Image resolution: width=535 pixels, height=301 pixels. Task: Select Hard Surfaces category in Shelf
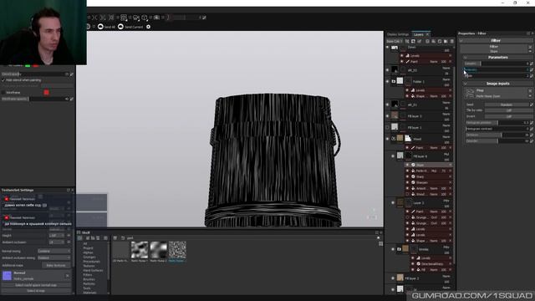coord(93,270)
